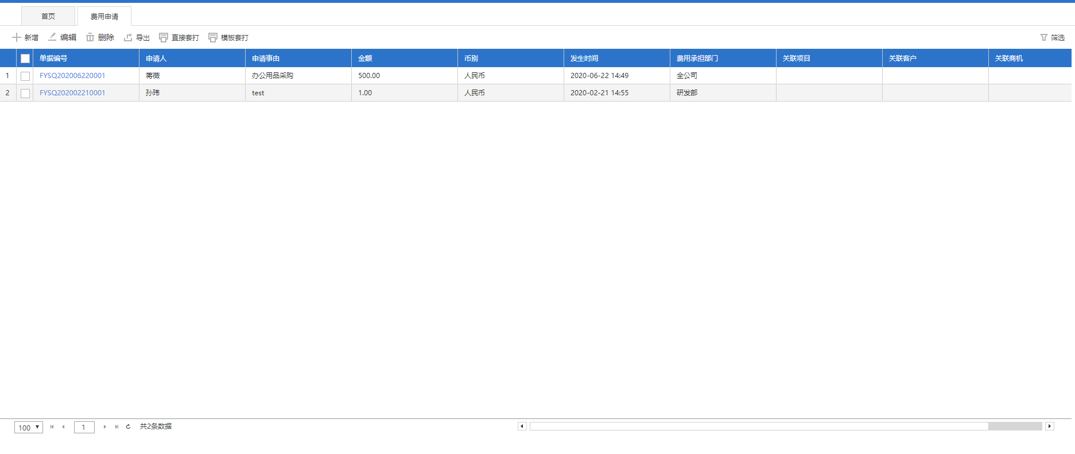Toggle the select-all checkbox in header
The image size is (1075, 454).
(25, 59)
